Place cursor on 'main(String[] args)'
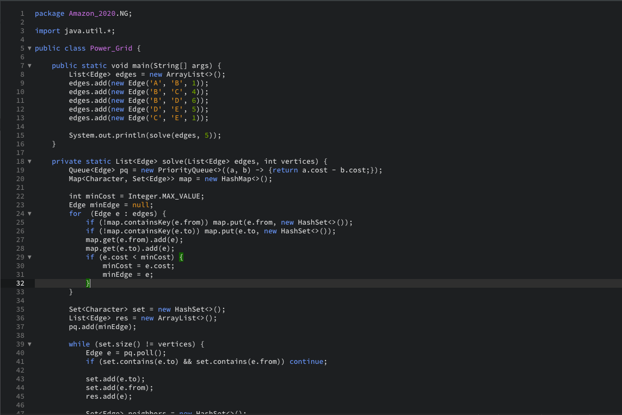Screen dimensions: 622x415 pos(172,66)
